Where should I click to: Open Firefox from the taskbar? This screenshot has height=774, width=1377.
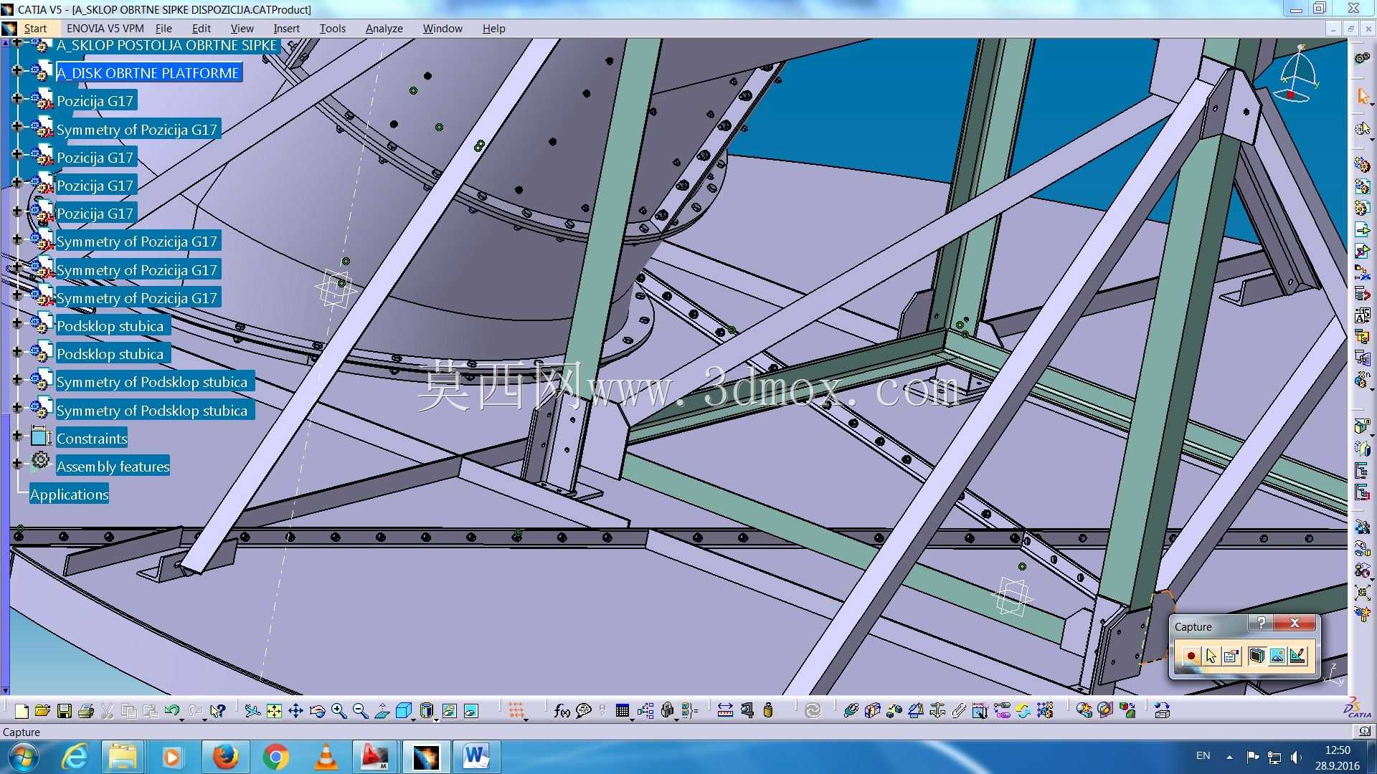click(224, 757)
